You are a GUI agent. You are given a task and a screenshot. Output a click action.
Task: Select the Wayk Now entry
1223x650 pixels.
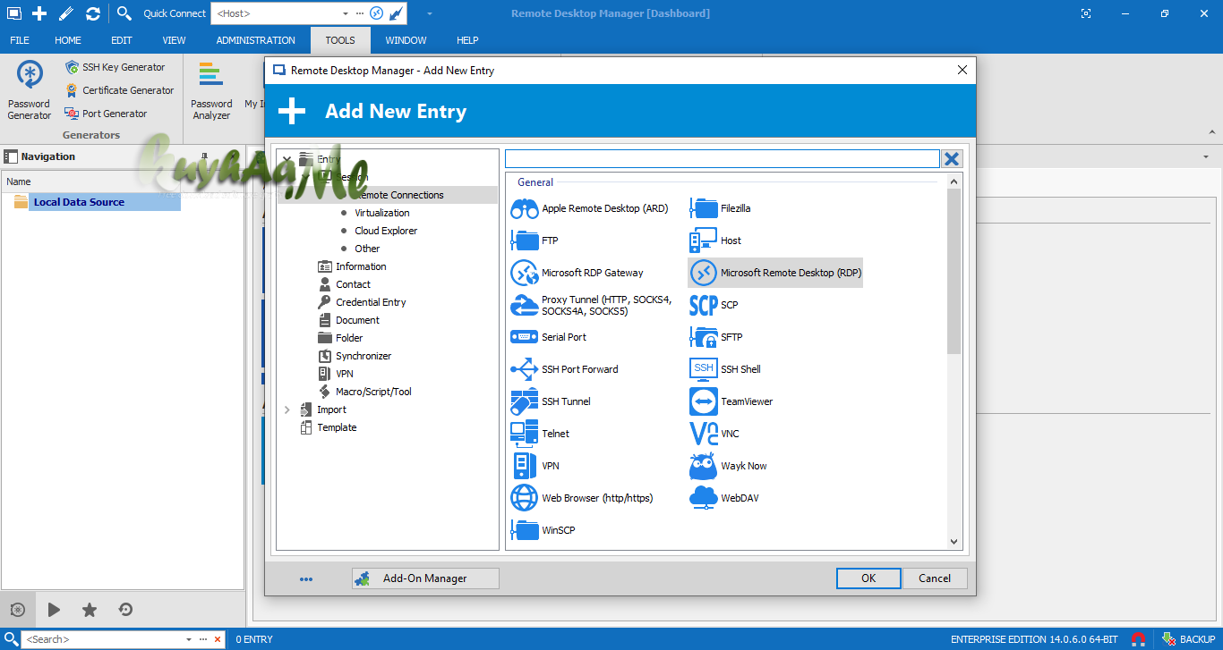click(728, 466)
